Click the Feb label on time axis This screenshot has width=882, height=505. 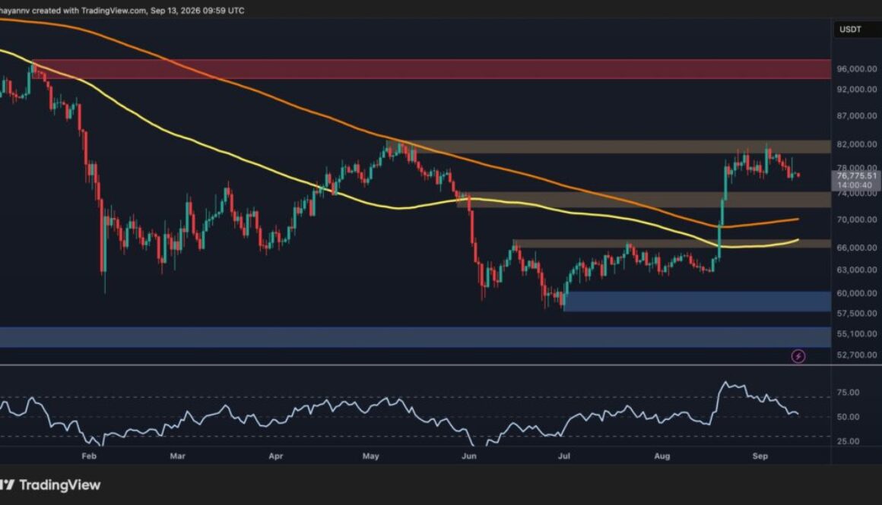pos(89,456)
